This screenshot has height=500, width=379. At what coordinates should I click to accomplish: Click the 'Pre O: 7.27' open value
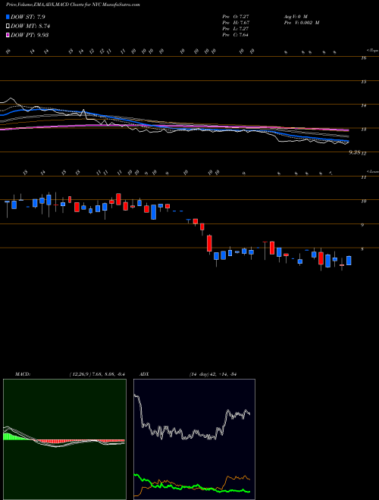[236, 17]
